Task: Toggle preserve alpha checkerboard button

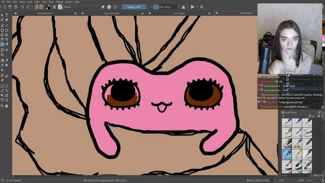Action: coord(109,7)
